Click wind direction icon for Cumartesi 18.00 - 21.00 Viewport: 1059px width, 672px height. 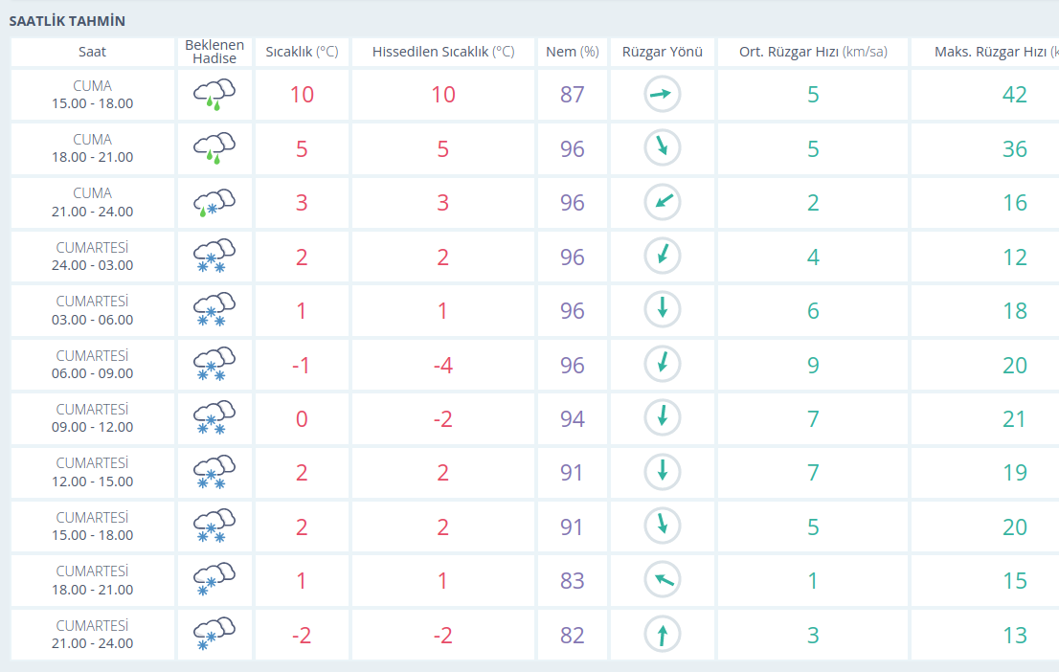(662, 580)
